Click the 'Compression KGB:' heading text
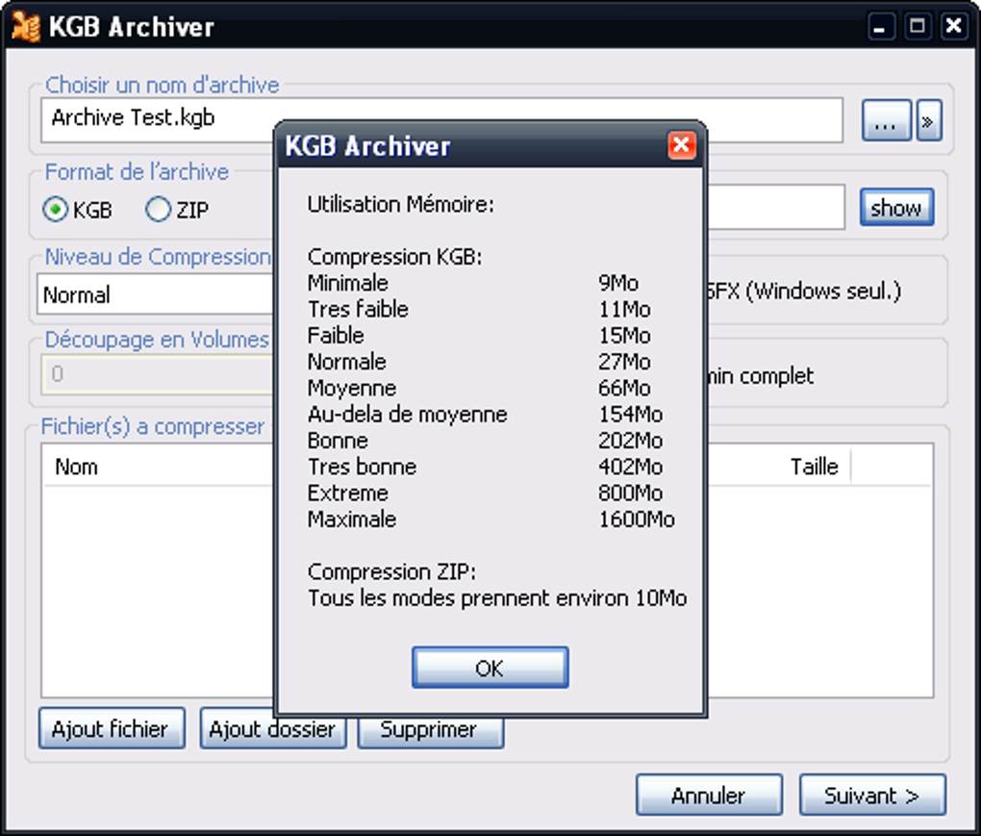 click(394, 257)
